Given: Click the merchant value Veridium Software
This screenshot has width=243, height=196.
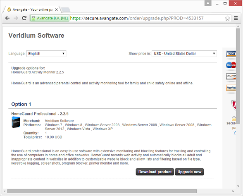Looking at the screenshot, I should point(59,121).
